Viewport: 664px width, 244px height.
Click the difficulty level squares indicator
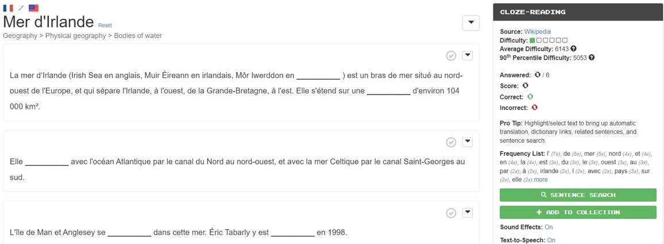[x=549, y=40]
